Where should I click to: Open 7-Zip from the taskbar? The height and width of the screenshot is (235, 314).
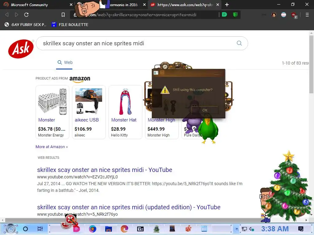pos(140,229)
